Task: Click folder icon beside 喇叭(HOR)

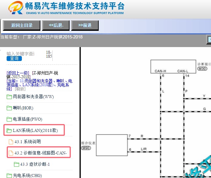Action: pos(9,108)
